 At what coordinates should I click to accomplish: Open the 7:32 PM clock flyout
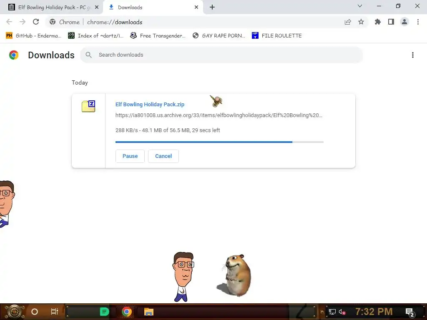pyautogui.click(x=374, y=312)
